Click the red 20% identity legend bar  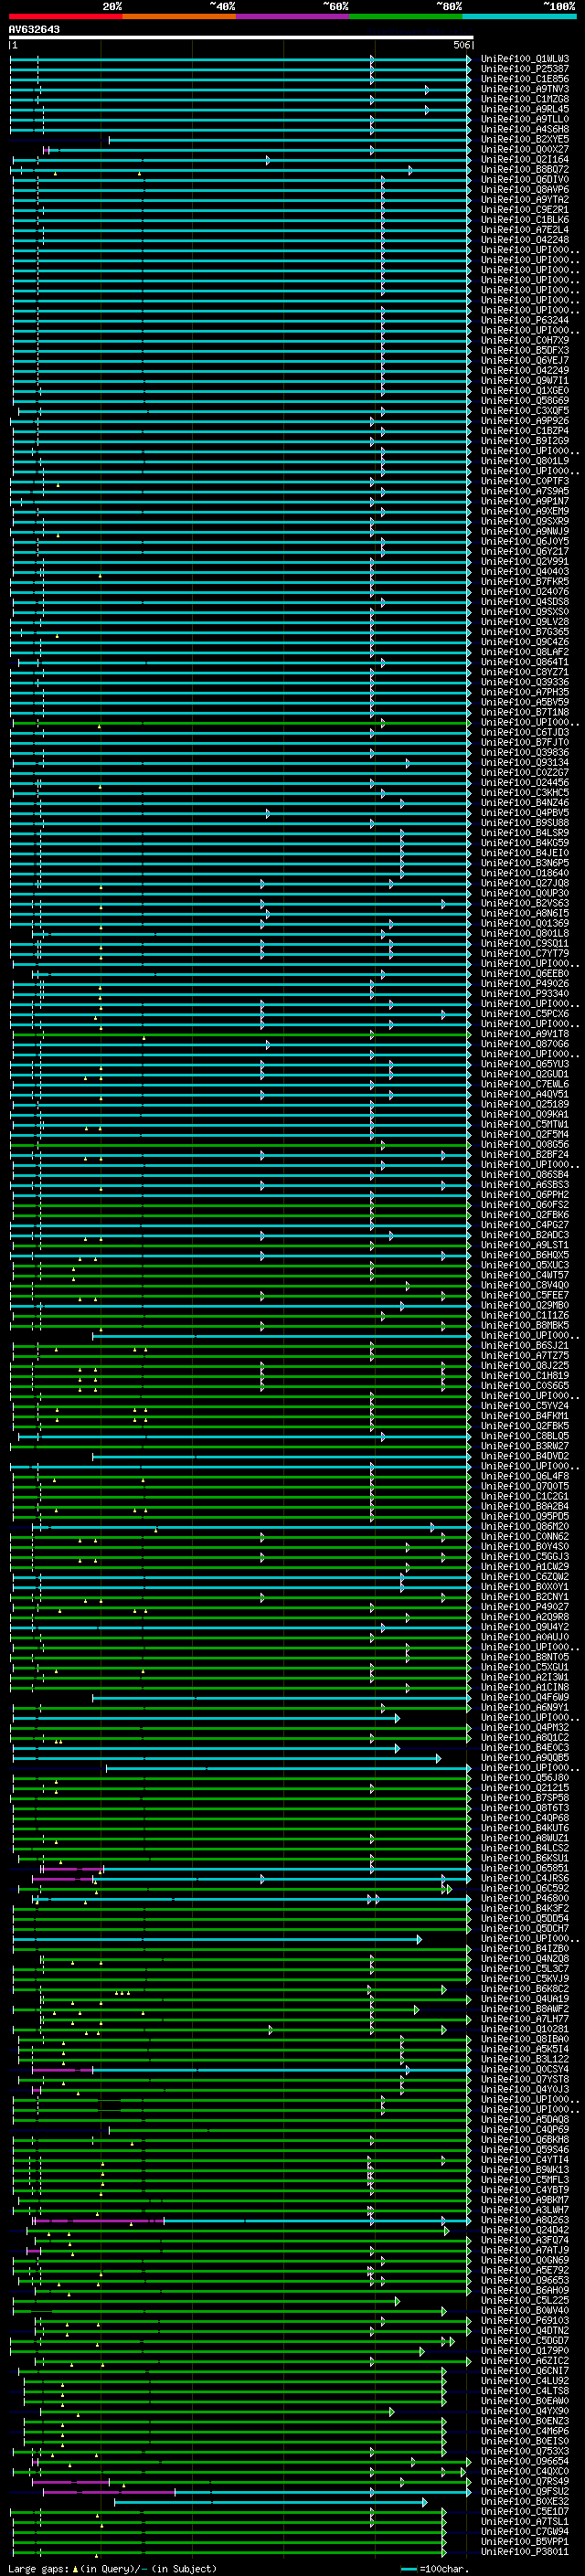(65, 16)
